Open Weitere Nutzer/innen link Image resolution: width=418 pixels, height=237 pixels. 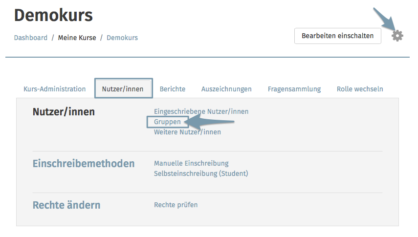[x=187, y=132]
